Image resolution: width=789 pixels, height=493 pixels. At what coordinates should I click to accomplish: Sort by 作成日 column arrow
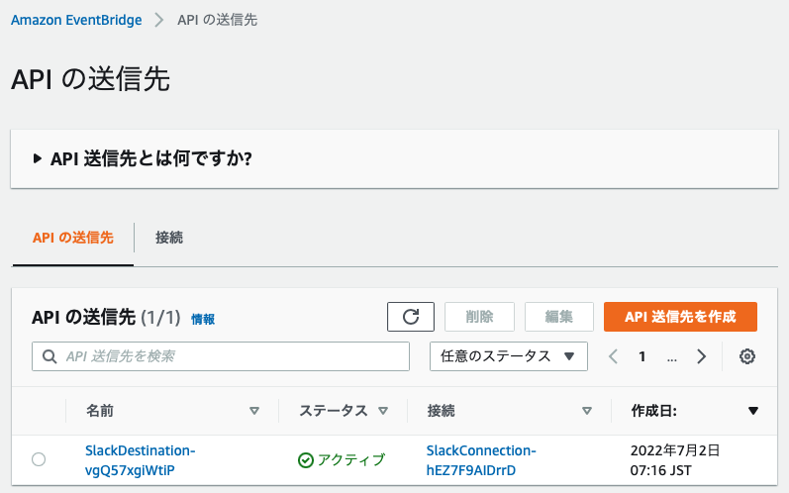click(x=753, y=411)
